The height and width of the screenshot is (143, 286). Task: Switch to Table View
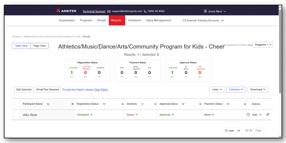click(x=21, y=46)
